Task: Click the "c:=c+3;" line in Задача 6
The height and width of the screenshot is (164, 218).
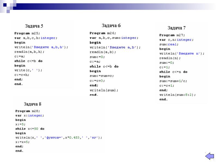Action: point(97,81)
